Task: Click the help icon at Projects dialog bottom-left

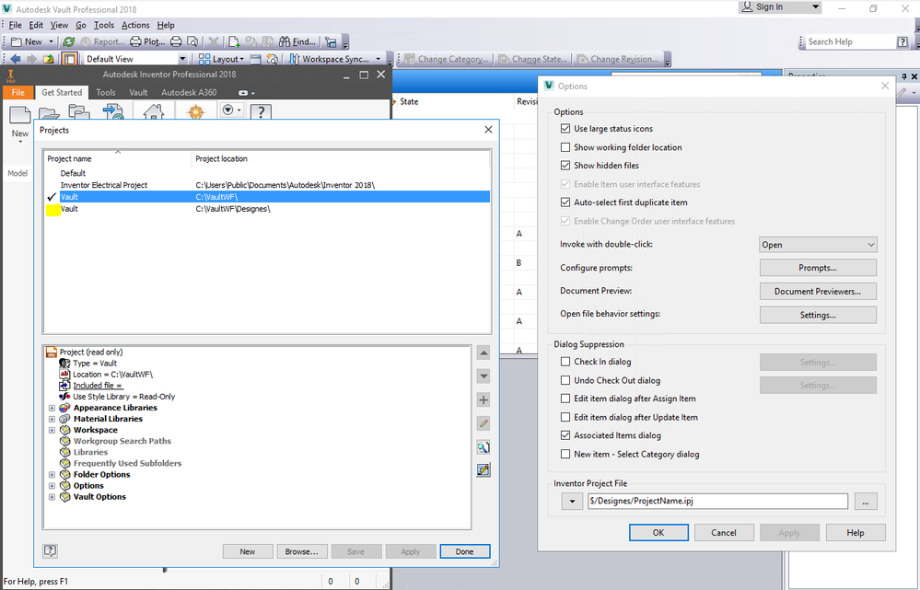Action: point(51,550)
